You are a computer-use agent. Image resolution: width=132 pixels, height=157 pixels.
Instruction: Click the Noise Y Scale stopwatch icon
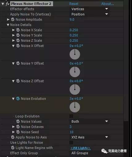pyautogui.click(x=18, y=35)
